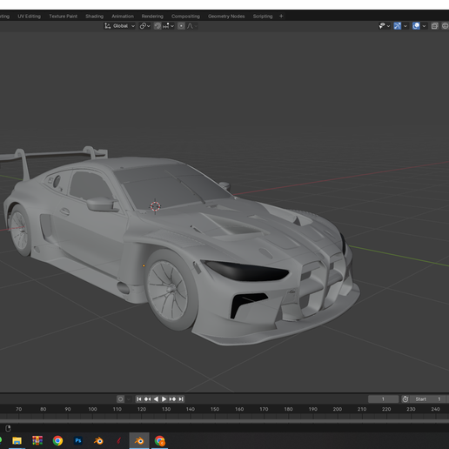Click frame 240 on the timeline ruler
The height and width of the screenshot is (449, 449).
[435, 409]
